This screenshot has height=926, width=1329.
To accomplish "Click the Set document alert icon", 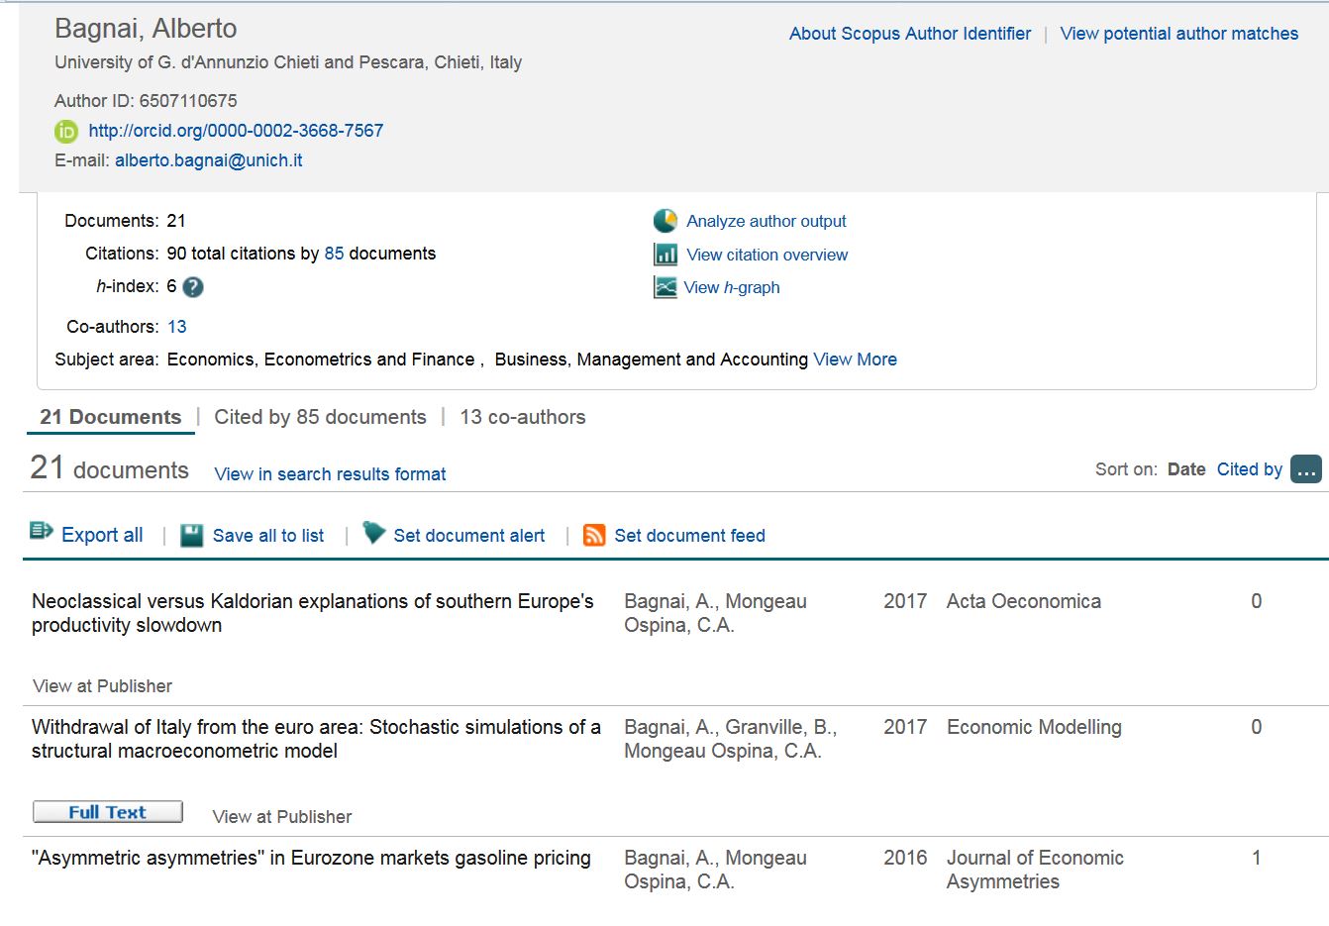I will pyautogui.click(x=373, y=533).
